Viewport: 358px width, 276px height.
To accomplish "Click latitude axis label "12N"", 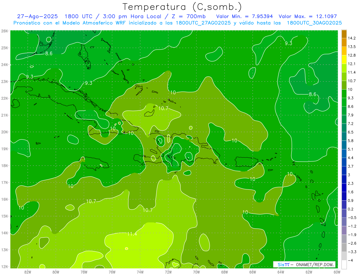I will (4, 266).
